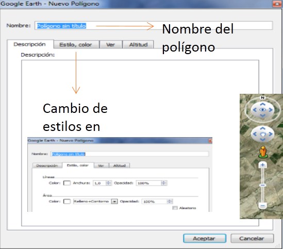Screen dimensions: 283x249
Task: Switch to Estilo, color tab in main dialog
Action: coord(76,45)
